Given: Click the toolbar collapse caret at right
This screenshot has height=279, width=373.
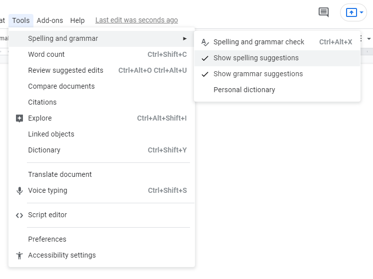Looking at the screenshot, I should coord(369,39).
